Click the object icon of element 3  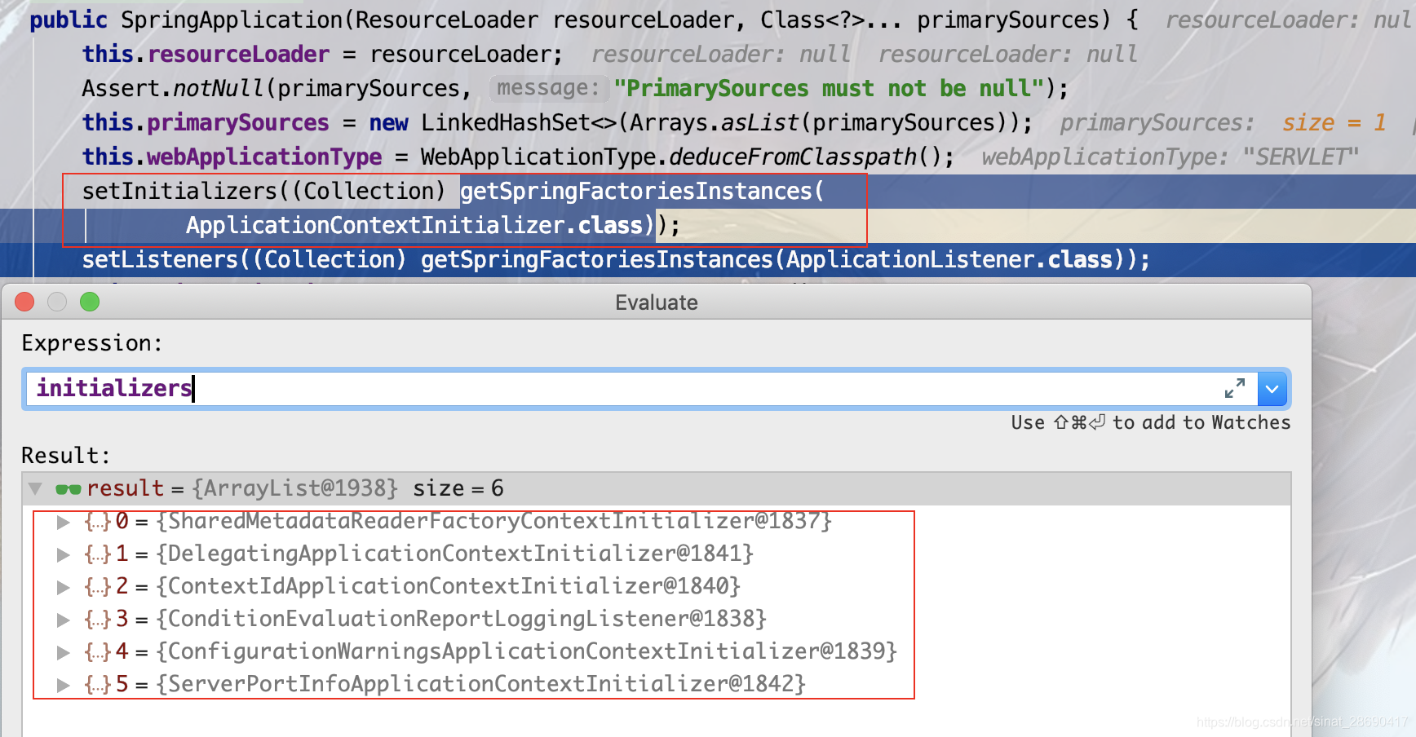click(x=97, y=620)
